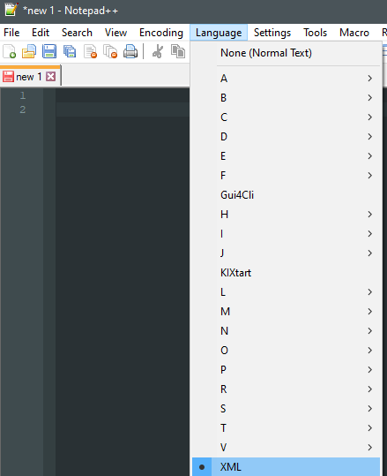Click the Copy toolbar icon

pos(178,51)
